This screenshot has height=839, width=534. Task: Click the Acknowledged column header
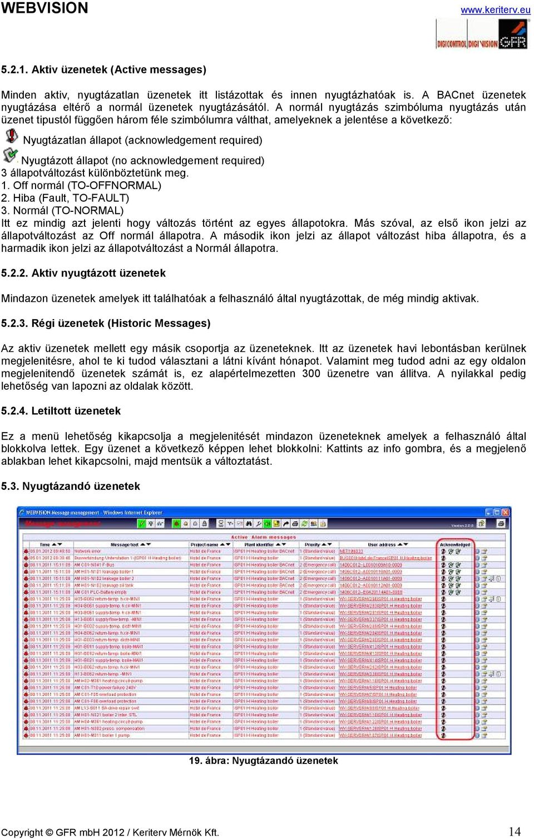(455, 545)
